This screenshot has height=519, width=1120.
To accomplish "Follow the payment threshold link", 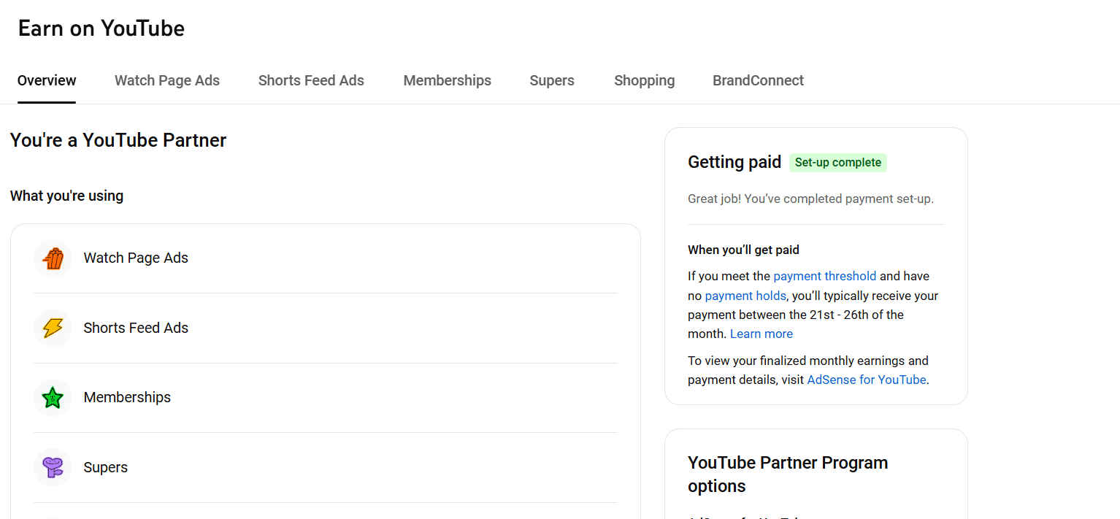I will (x=825, y=276).
